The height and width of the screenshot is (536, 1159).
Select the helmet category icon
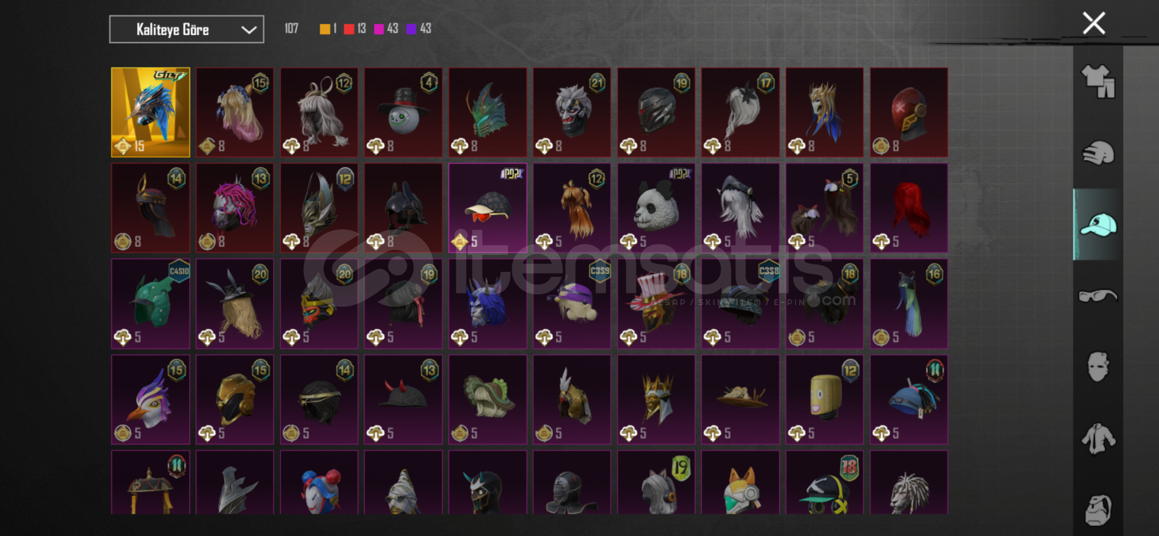1098,153
